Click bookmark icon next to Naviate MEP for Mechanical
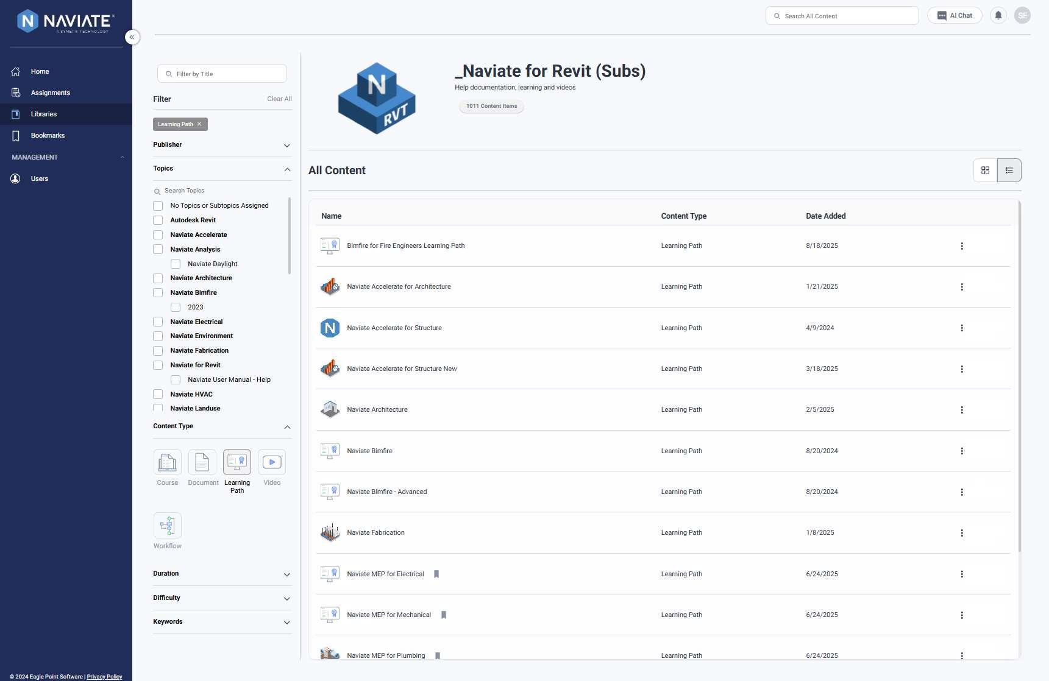The image size is (1049, 681). [444, 615]
